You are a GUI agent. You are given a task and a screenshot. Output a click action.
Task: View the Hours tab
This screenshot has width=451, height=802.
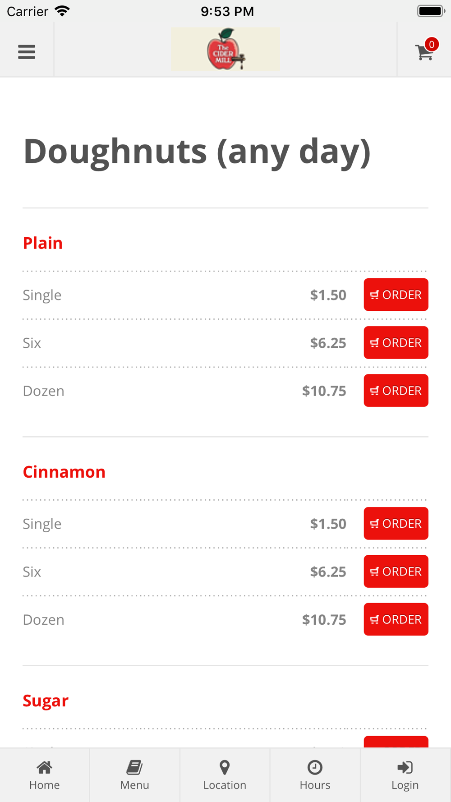(x=315, y=775)
